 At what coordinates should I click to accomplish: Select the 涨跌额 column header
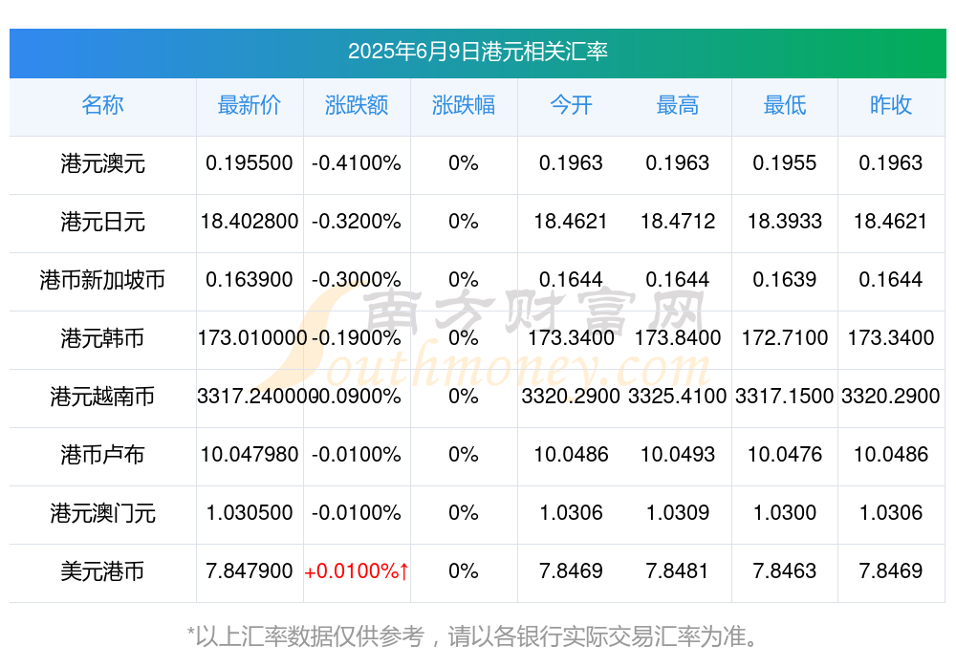coord(357,105)
